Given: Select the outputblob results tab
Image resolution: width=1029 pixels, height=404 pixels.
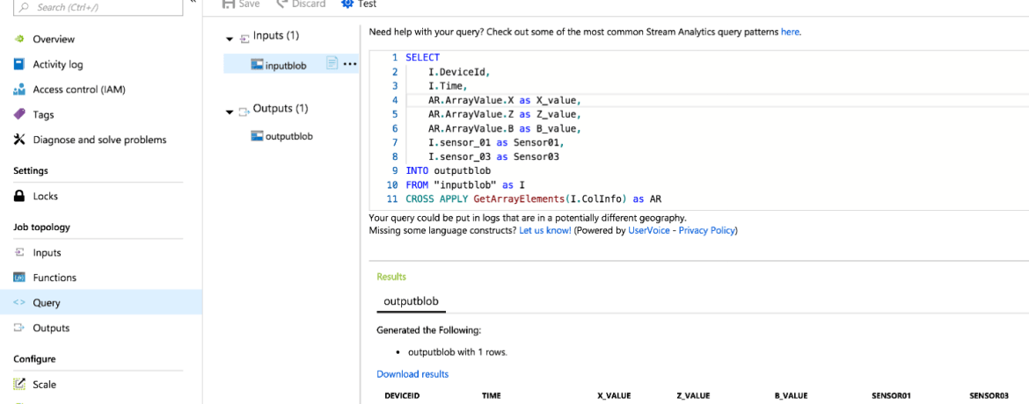Looking at the screenshot, I should pyautogui.click(x=411, y=302).
